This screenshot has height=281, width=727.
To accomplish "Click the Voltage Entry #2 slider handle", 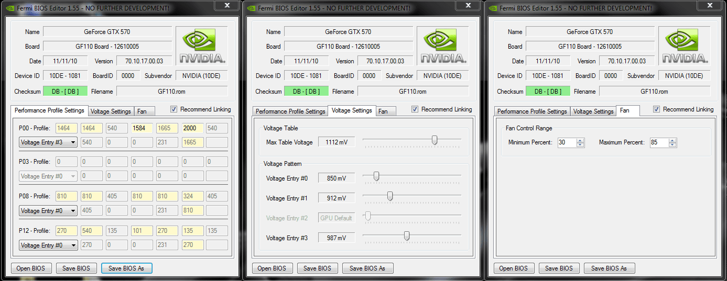I will (x=368, y=216).
